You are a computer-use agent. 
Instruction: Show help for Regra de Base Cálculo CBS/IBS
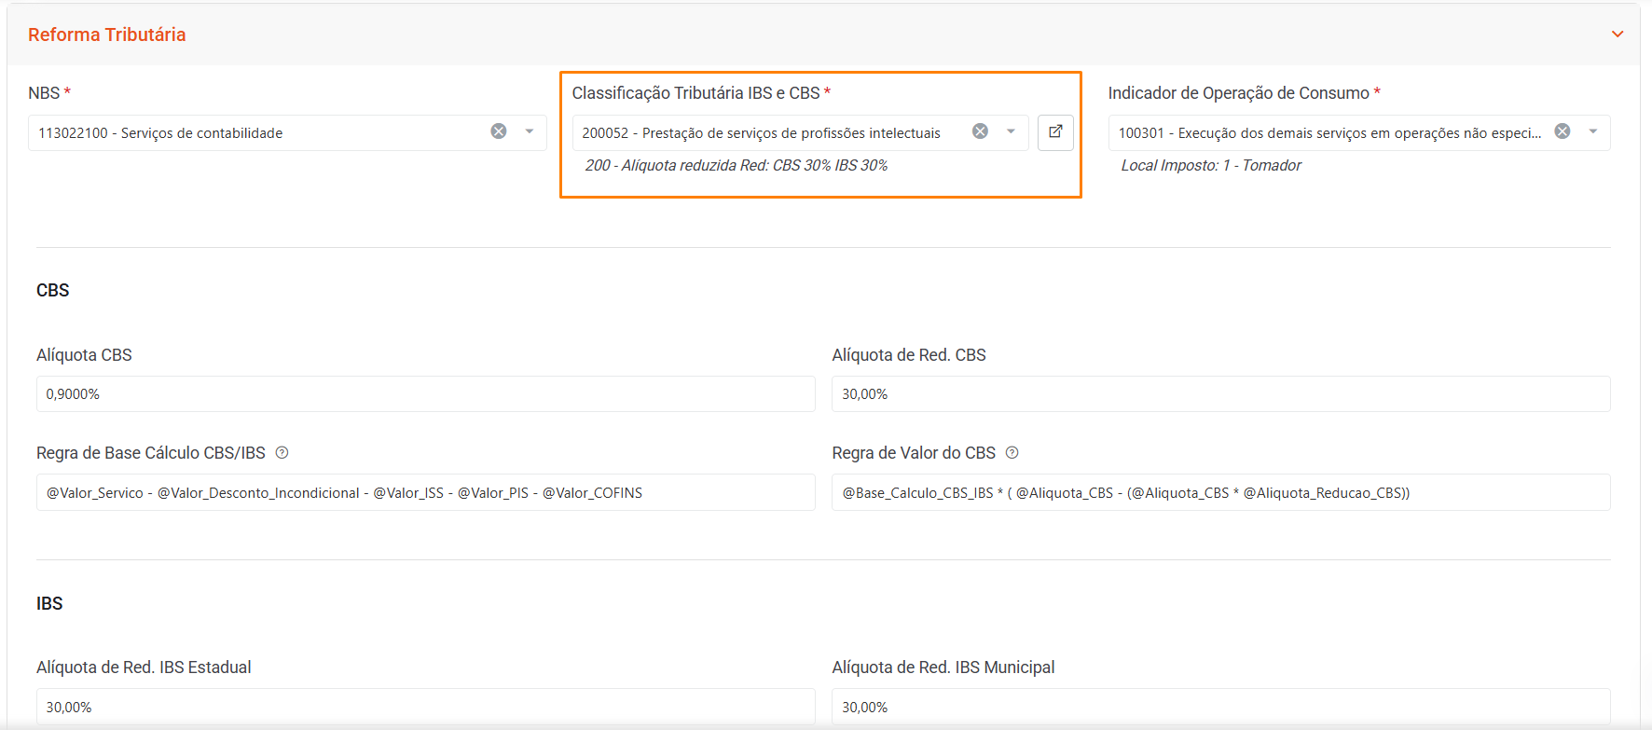coord(282,453)
